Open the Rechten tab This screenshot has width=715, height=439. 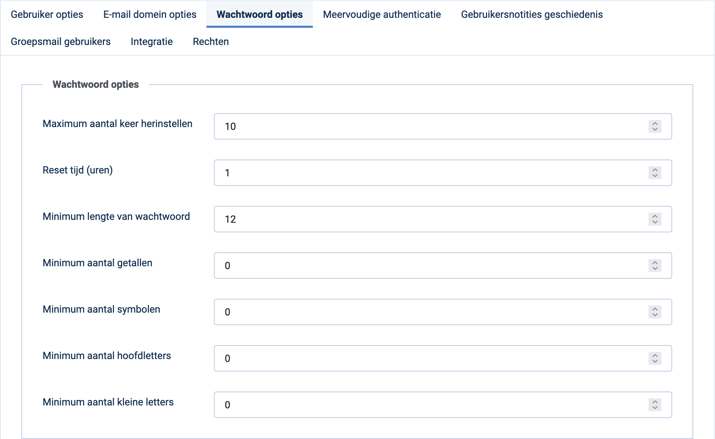coord(211,41)
